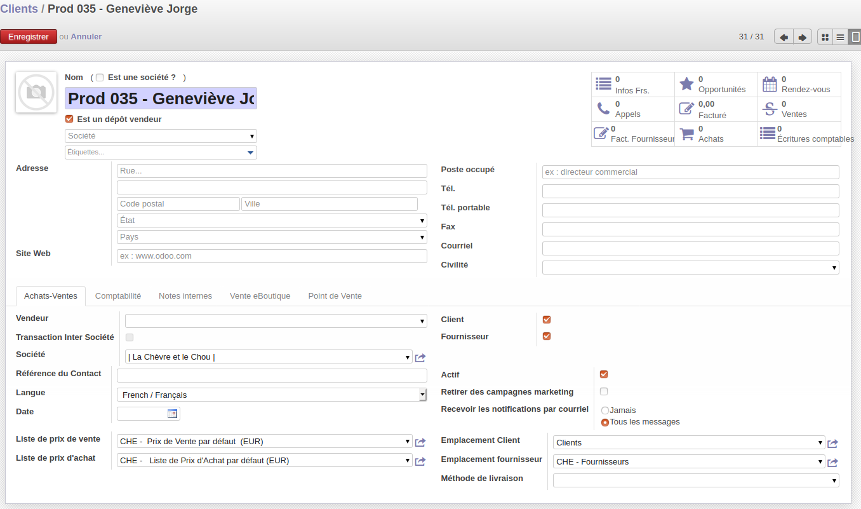Click the Enregistrer button

coord(29,37)
